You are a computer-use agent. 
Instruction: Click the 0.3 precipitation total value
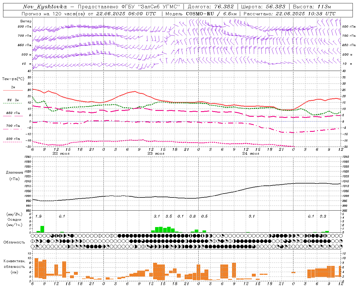pyautogui.click(x=323, y=216)
